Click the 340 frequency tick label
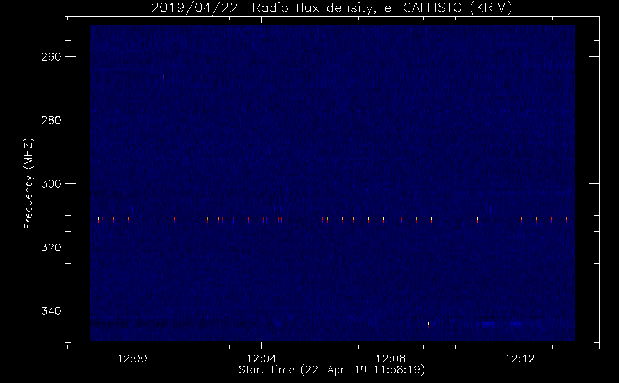 (x=51, y=311)
